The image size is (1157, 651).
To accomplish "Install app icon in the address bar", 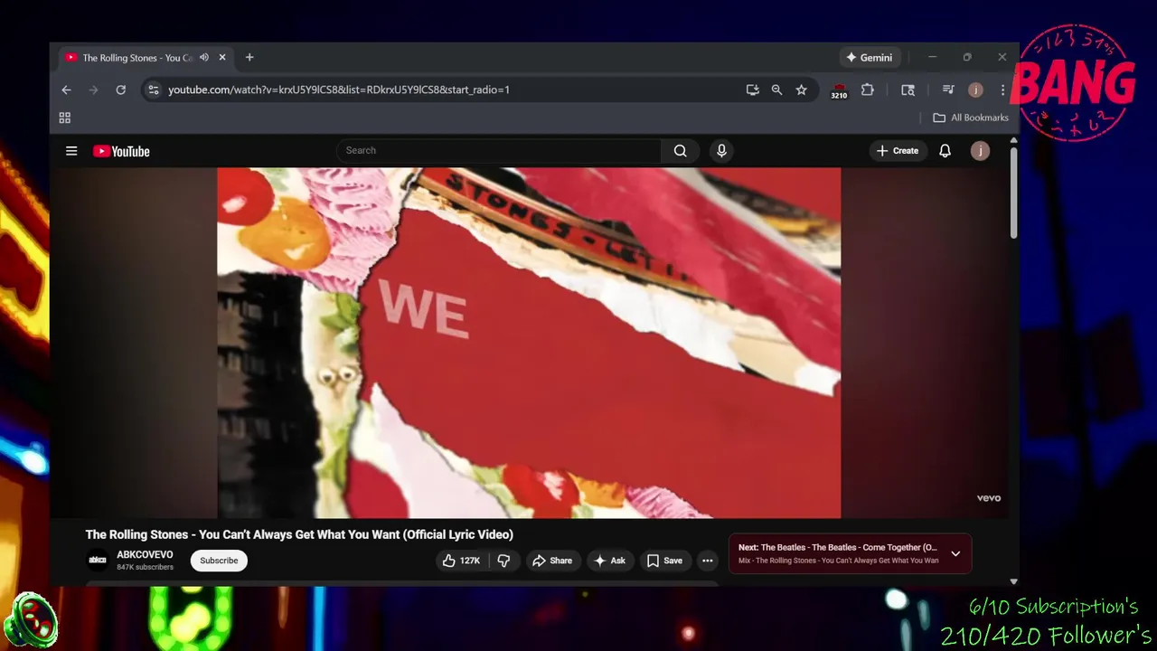I will (x=752, y=90).
